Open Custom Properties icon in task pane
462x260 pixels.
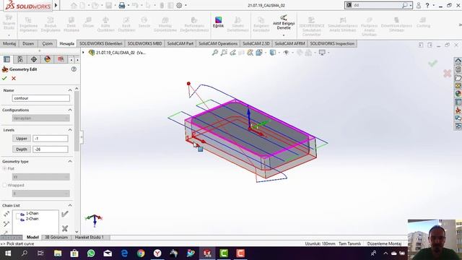(x=458, y=102)
